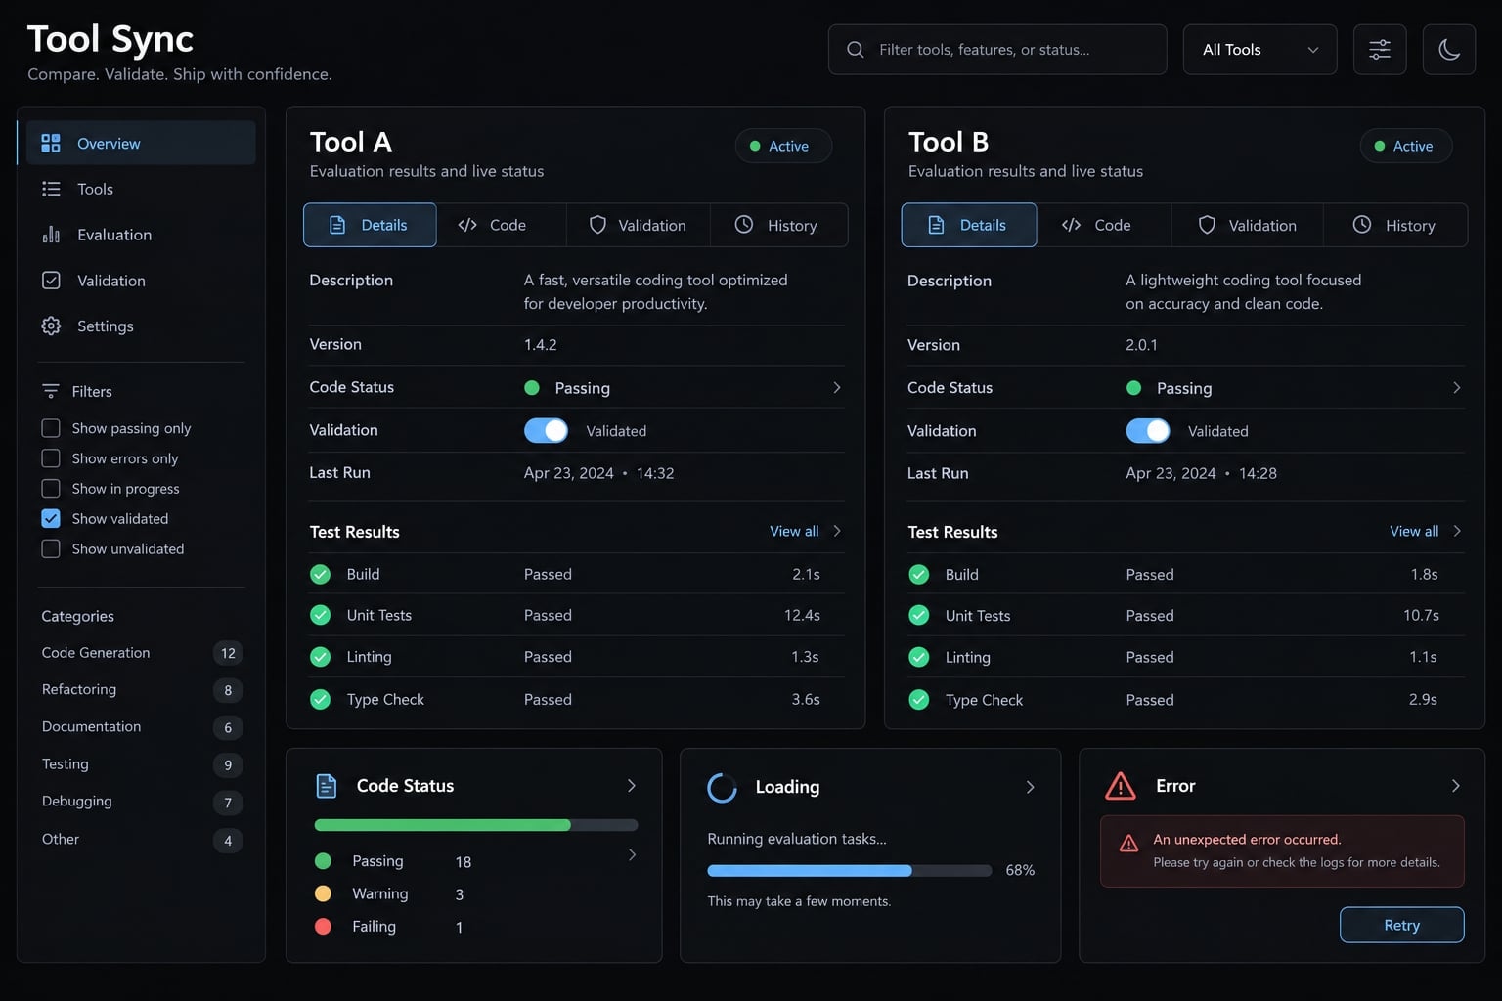The image size is (1502, 1001).
Task: Open Tools list icon in sidebar
Action: [x=51, y=189]
